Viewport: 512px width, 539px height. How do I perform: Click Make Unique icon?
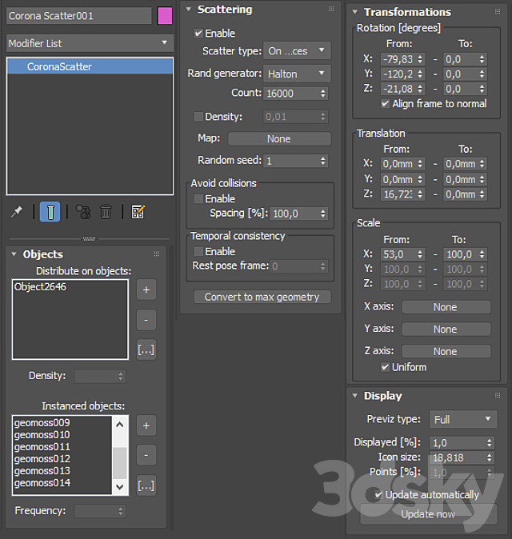(83, 212)
